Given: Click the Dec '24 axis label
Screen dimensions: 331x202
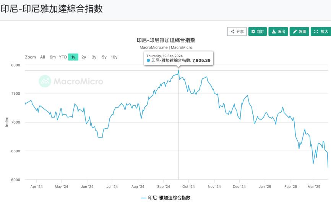Looking at the screenshot, I should [239, 187].
